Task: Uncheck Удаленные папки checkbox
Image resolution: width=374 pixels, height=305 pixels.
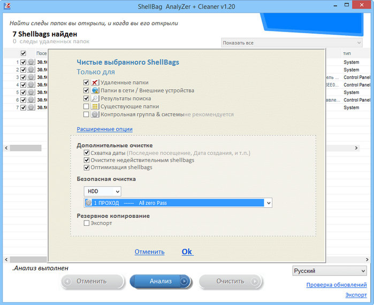Action: pos(86,82)
